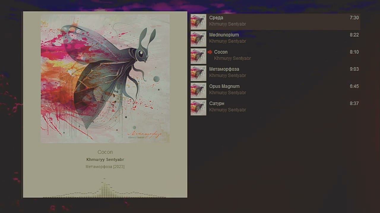The height and width of the screenshot is (213, 380).
Task: Click the artist name under Mednunopium
Action: tap(227, 41)
